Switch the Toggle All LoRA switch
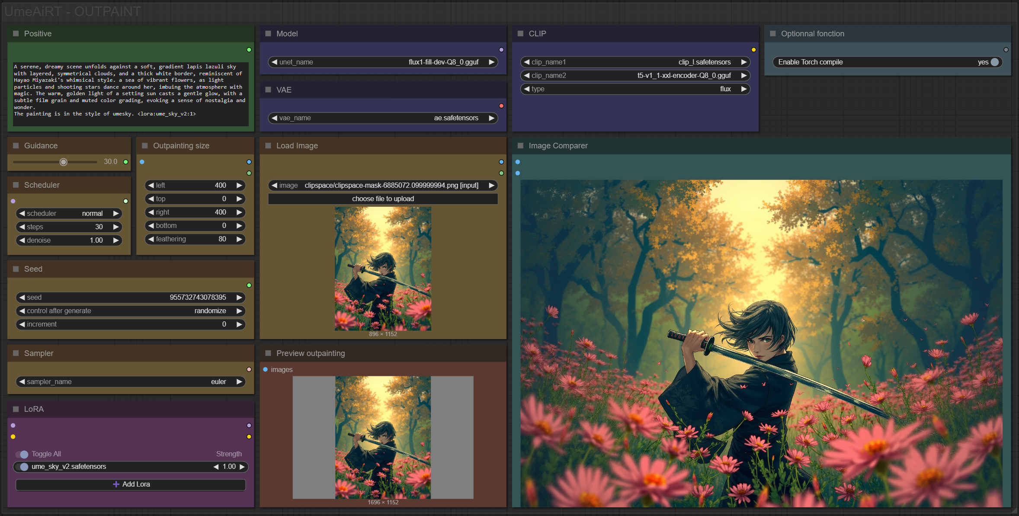This screenshot has width=1019, height=516. click(x=22, y=454)
